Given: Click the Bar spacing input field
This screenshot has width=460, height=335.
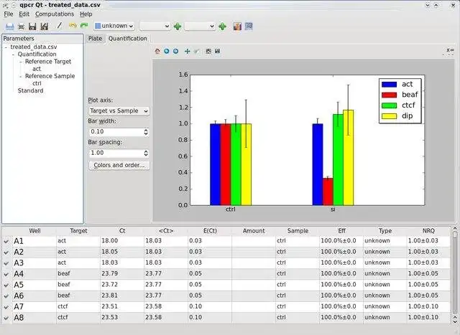Looking at the screenshot, I should point(116,153).
